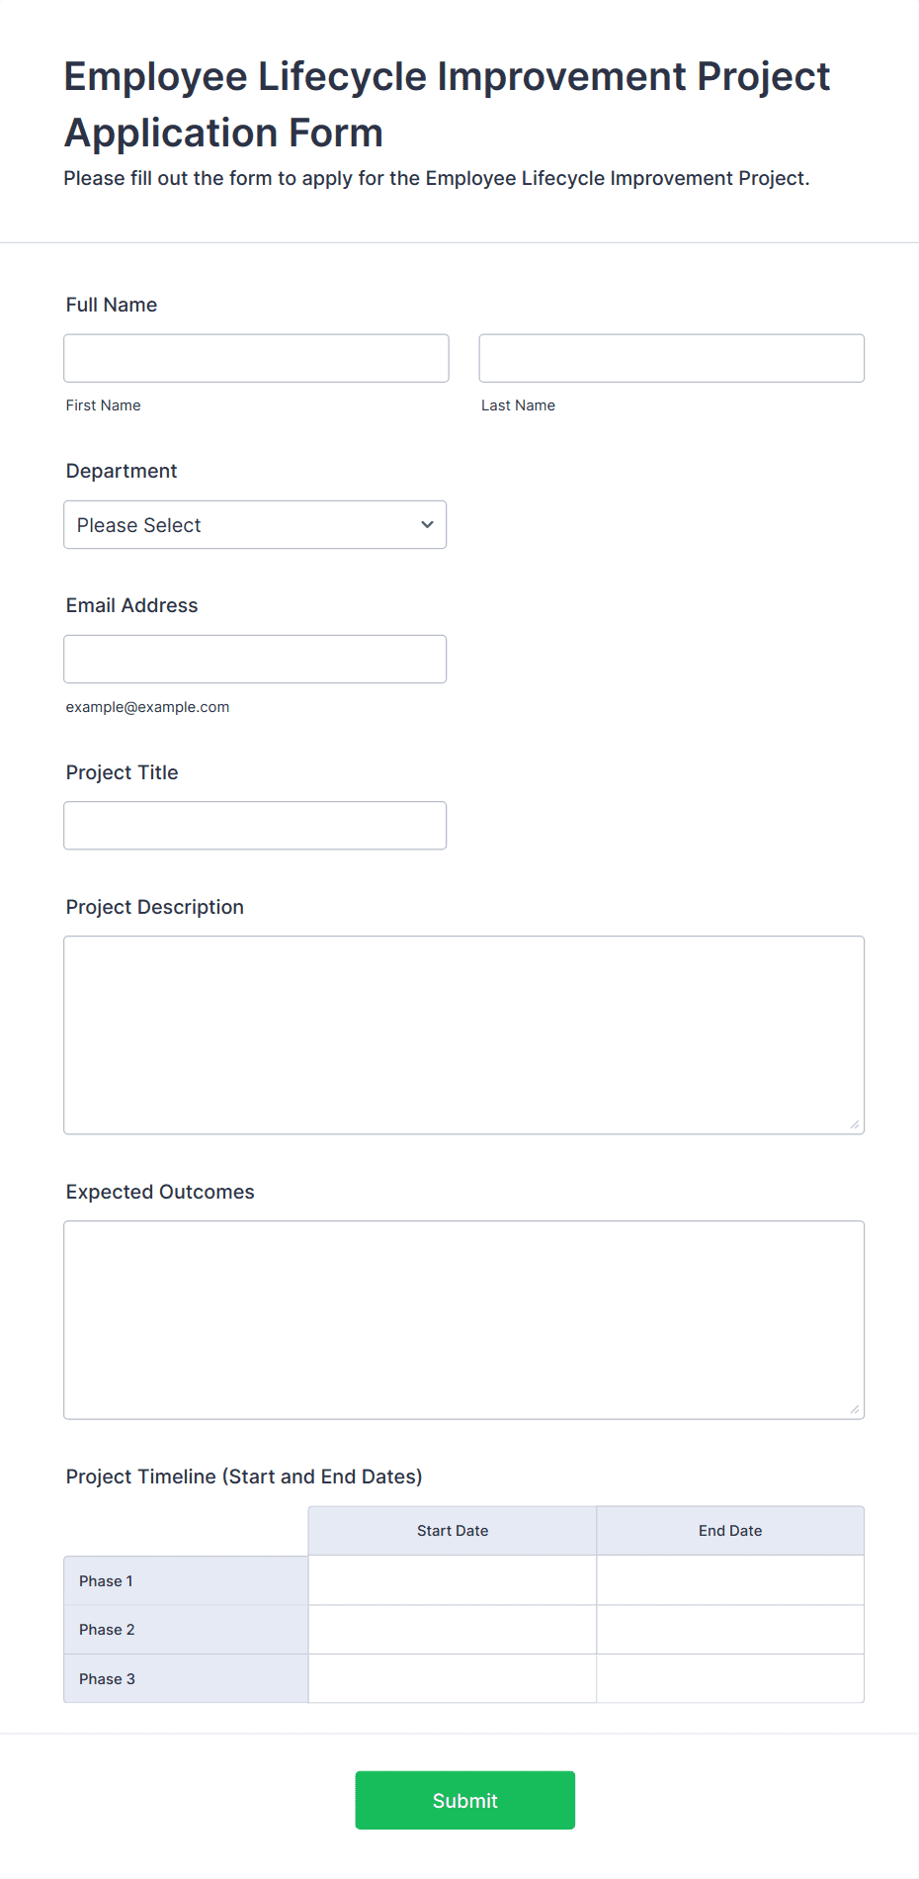Click the Phase 3 End Date cell
This screenshot has height=1879, width=919.
click(729, 1678)
